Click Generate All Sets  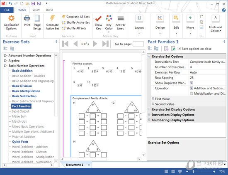[76, 17]
